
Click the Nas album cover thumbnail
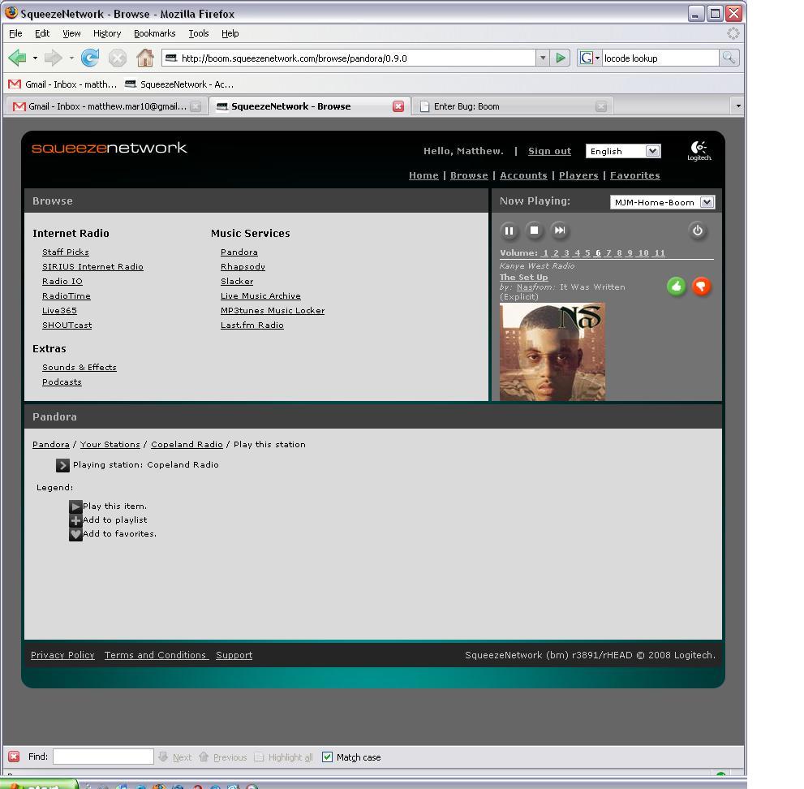[x=552, y=351]
